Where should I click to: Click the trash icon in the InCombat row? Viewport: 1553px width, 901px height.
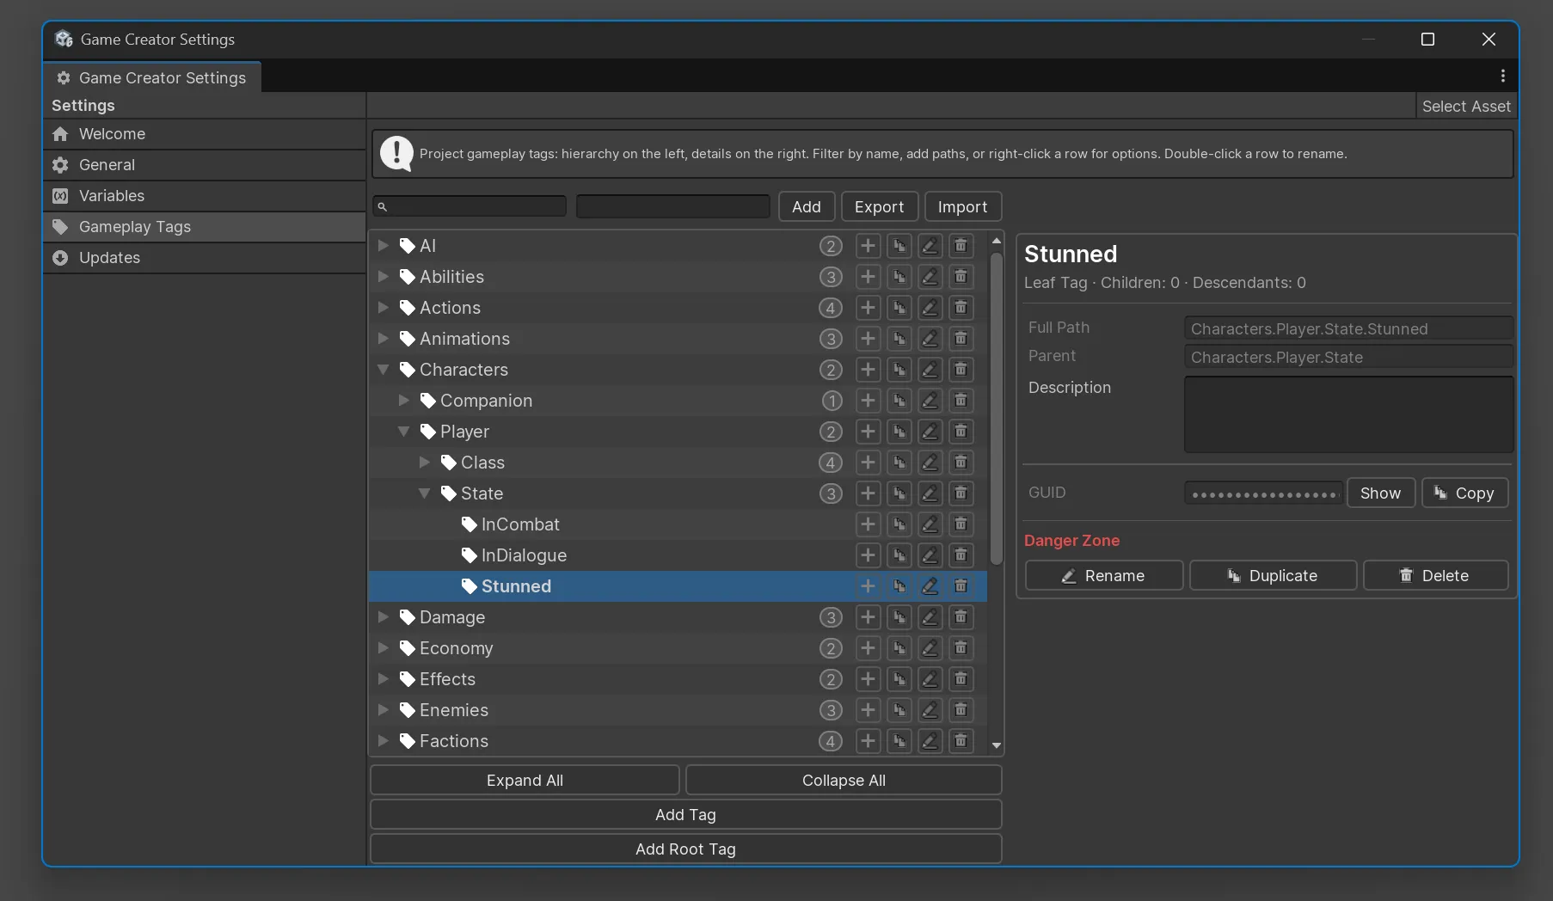tap(961, 524)
